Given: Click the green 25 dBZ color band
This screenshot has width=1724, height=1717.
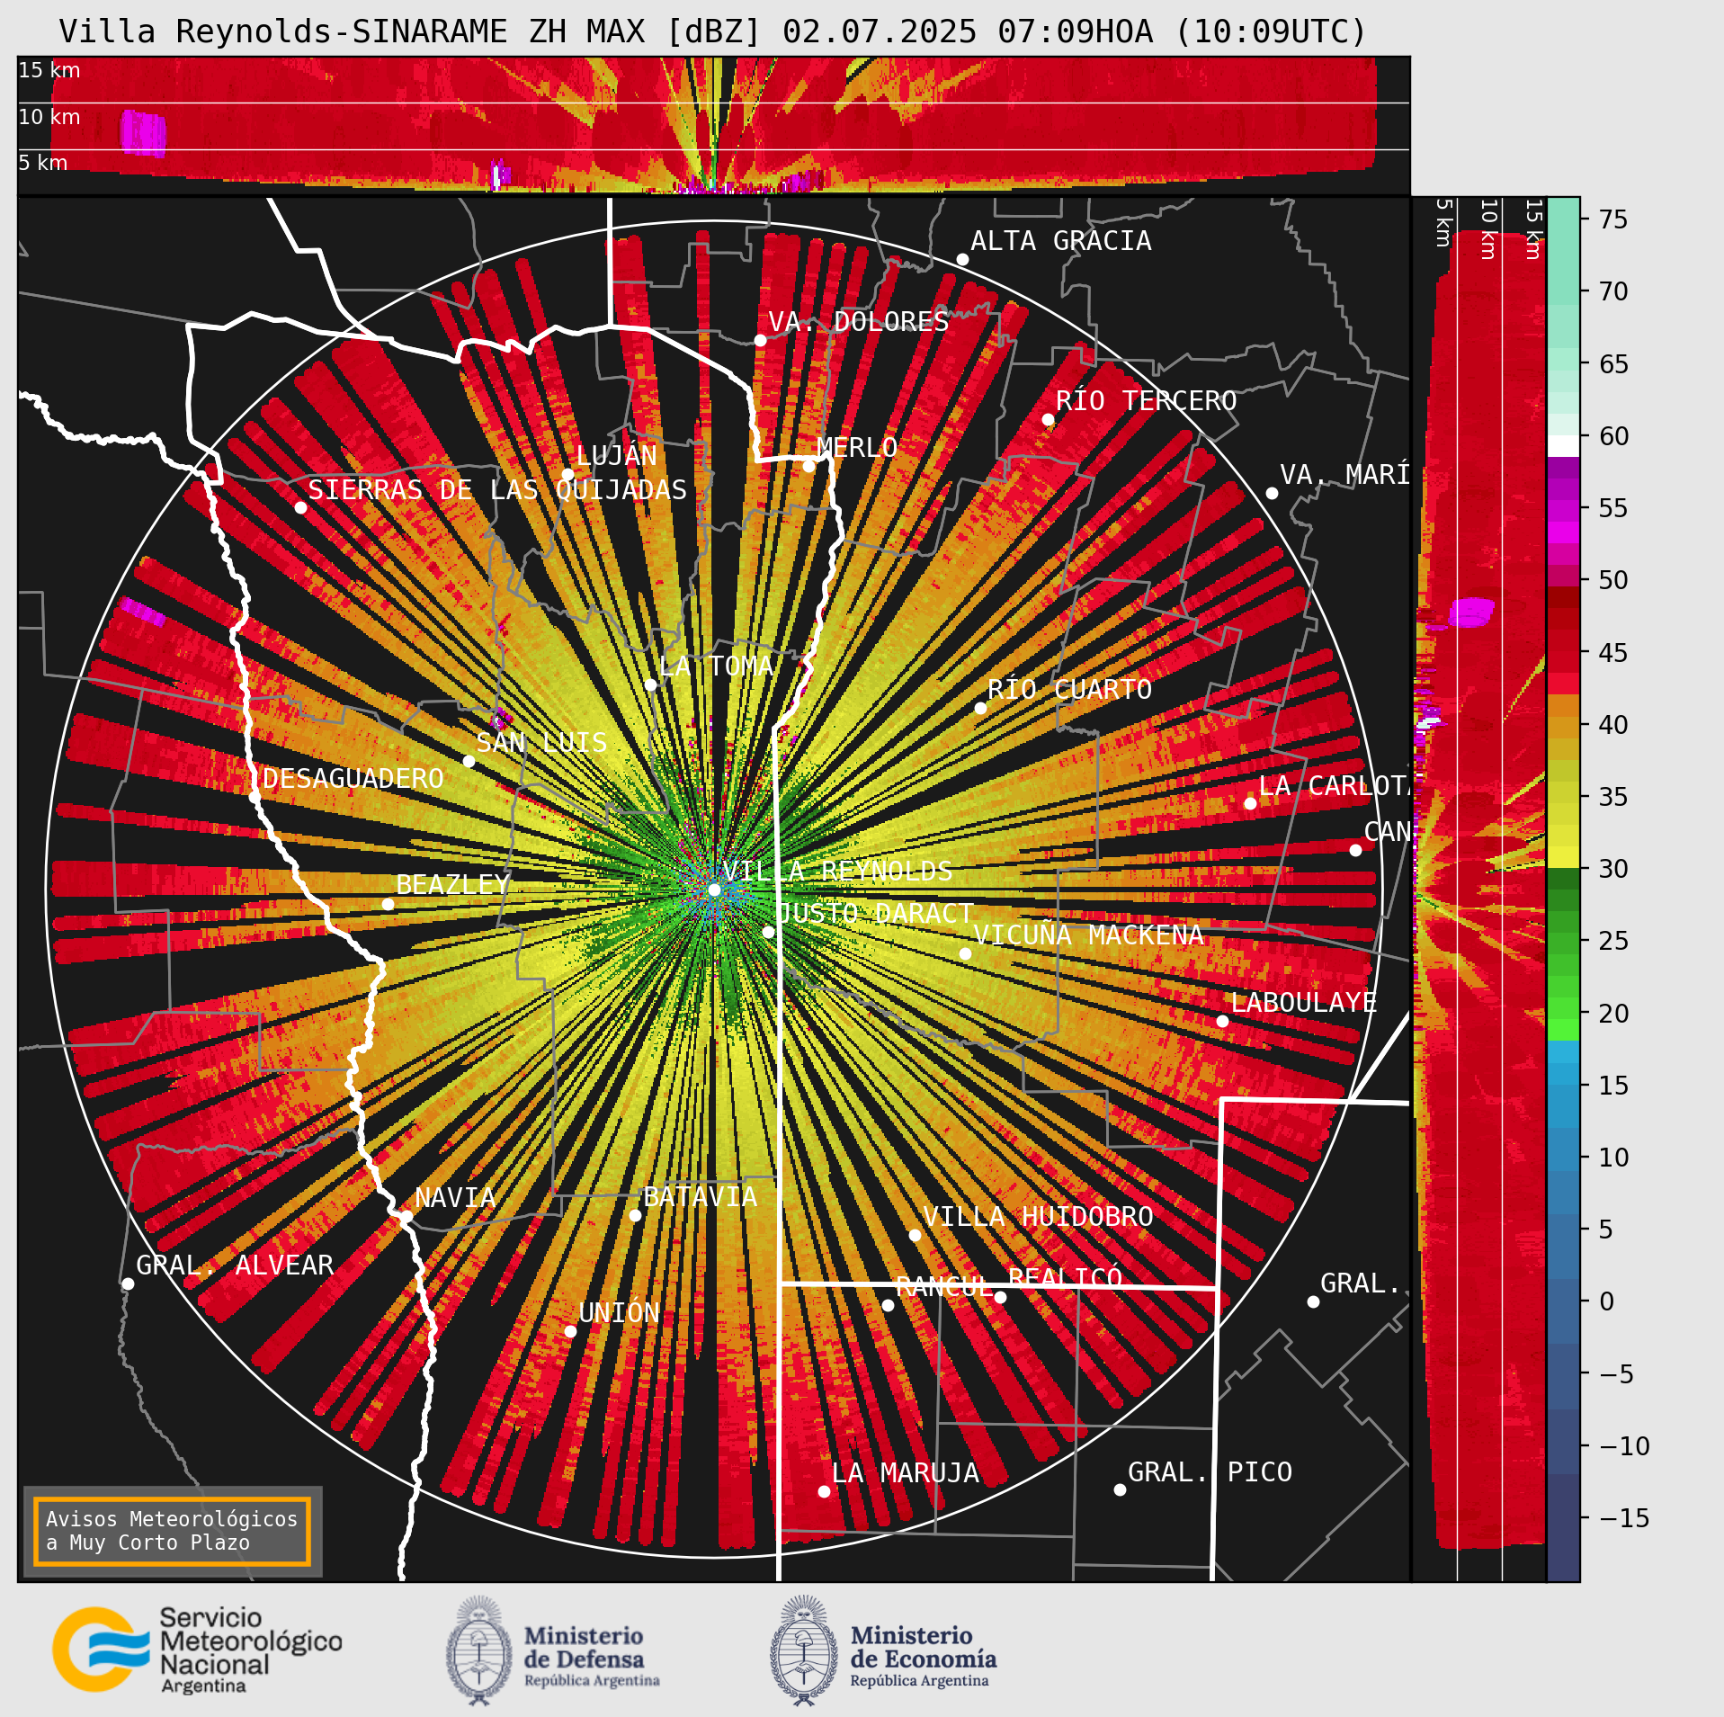Looking at the screenshot, I should point(1563,943).
